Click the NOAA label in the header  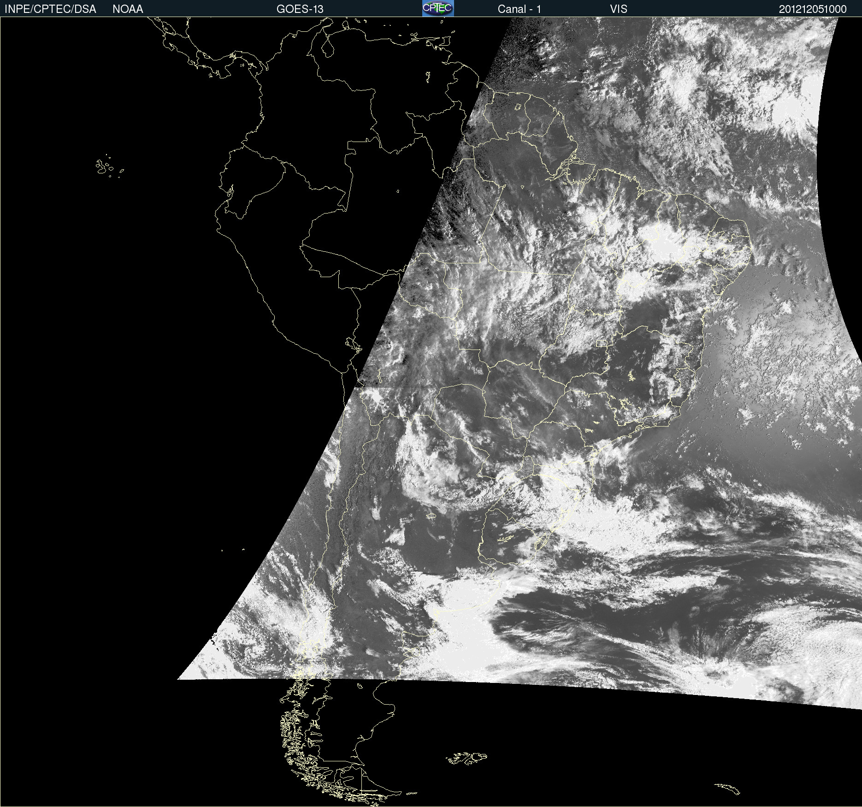pos(128,9)
